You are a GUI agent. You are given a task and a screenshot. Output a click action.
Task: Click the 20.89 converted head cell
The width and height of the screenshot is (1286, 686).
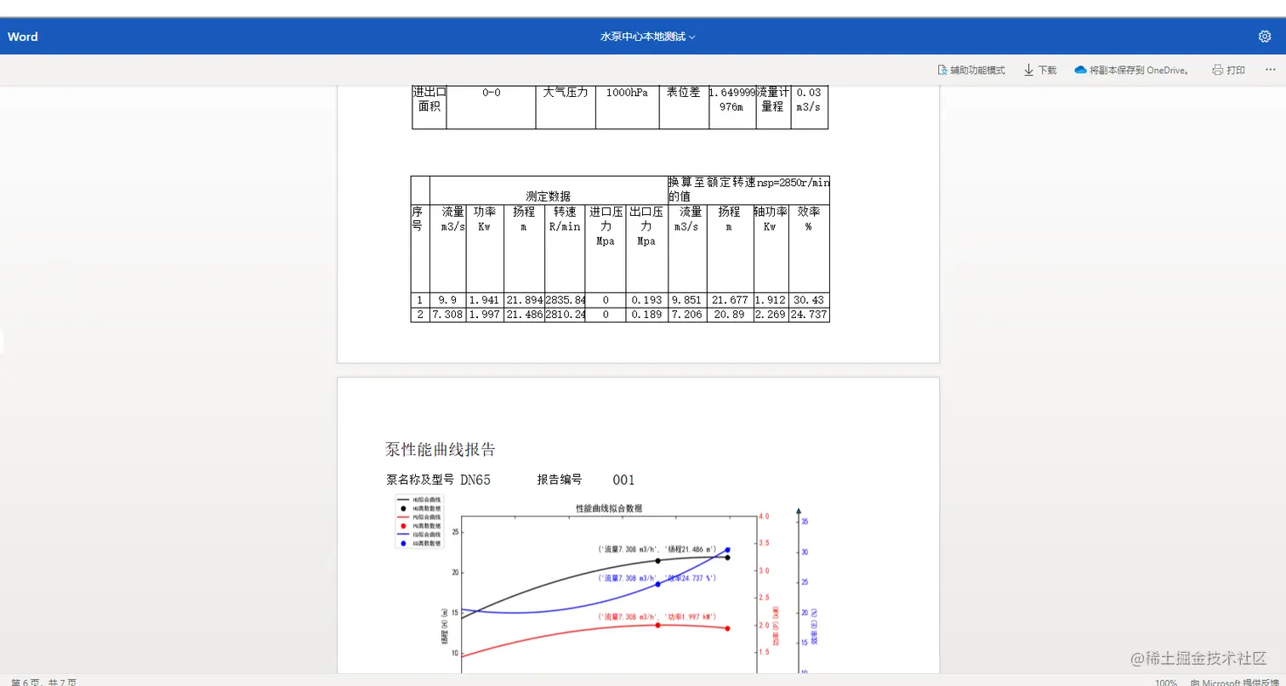click(730, 315)
